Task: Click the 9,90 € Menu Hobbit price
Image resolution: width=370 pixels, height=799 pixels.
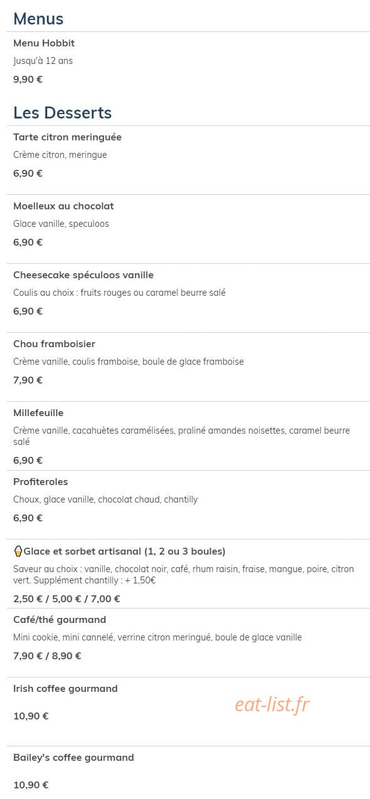Action: click(x=28, y=80)
